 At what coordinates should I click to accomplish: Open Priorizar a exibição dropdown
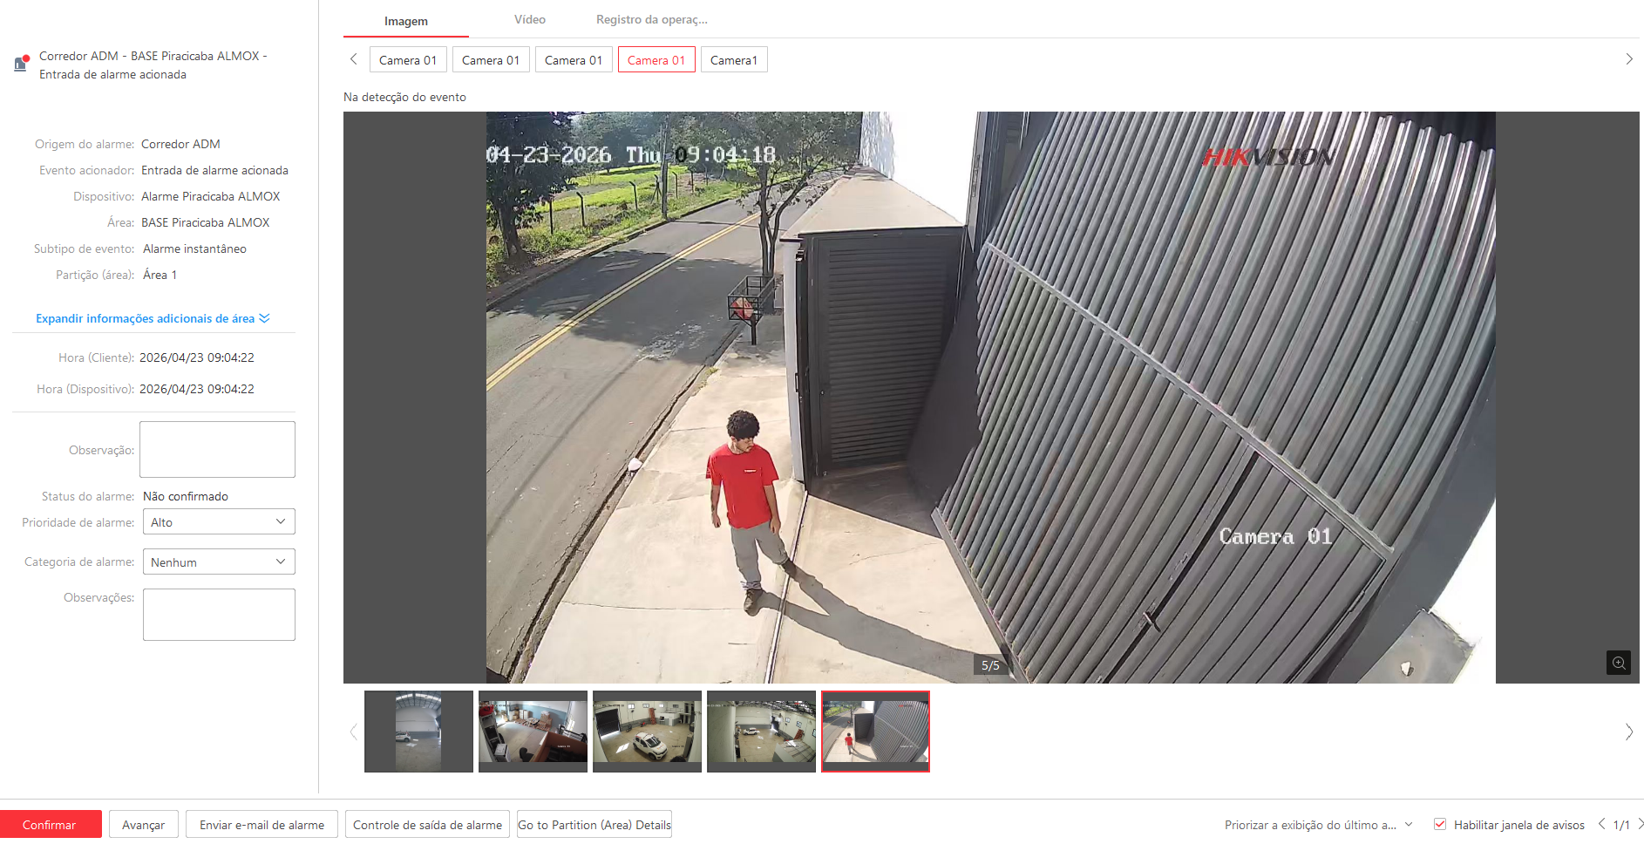click(1317, 825)
